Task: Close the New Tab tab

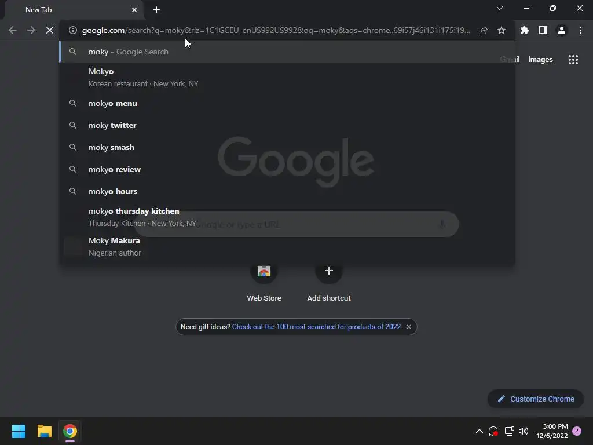Action: 134,10
